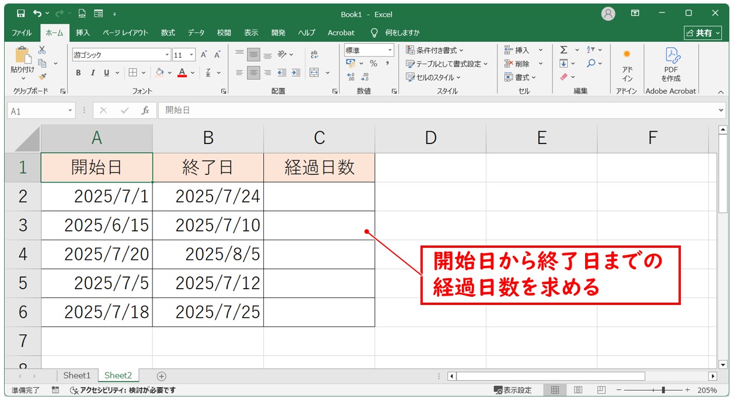Switch to the 数式 ribbon tab
Image resolution: width=734 pixels, height=400 pixels.
[168, 33]
